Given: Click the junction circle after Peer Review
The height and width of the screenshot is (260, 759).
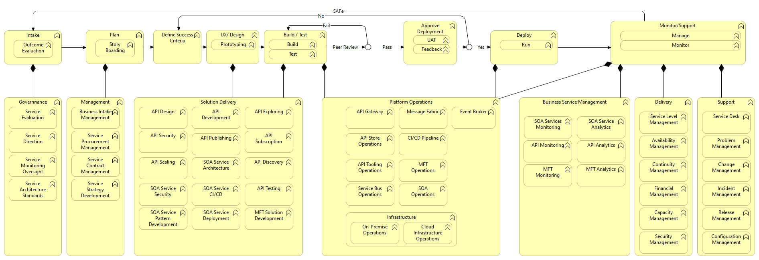Looking at the screenshot, I should click(368, 47).
